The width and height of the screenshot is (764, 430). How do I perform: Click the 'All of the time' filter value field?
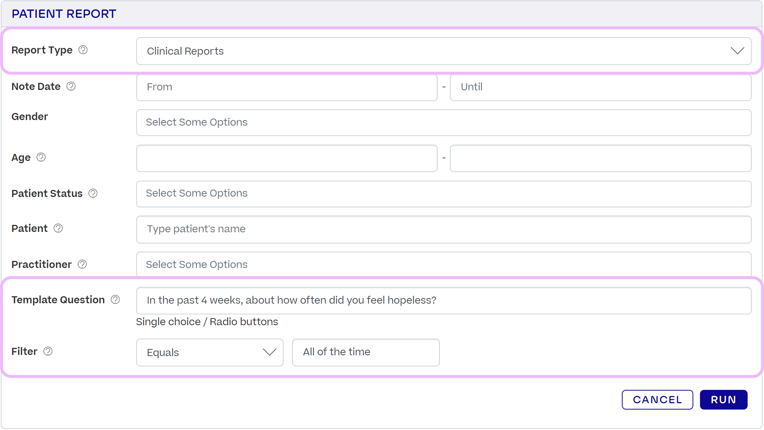(x=366, y=352)
